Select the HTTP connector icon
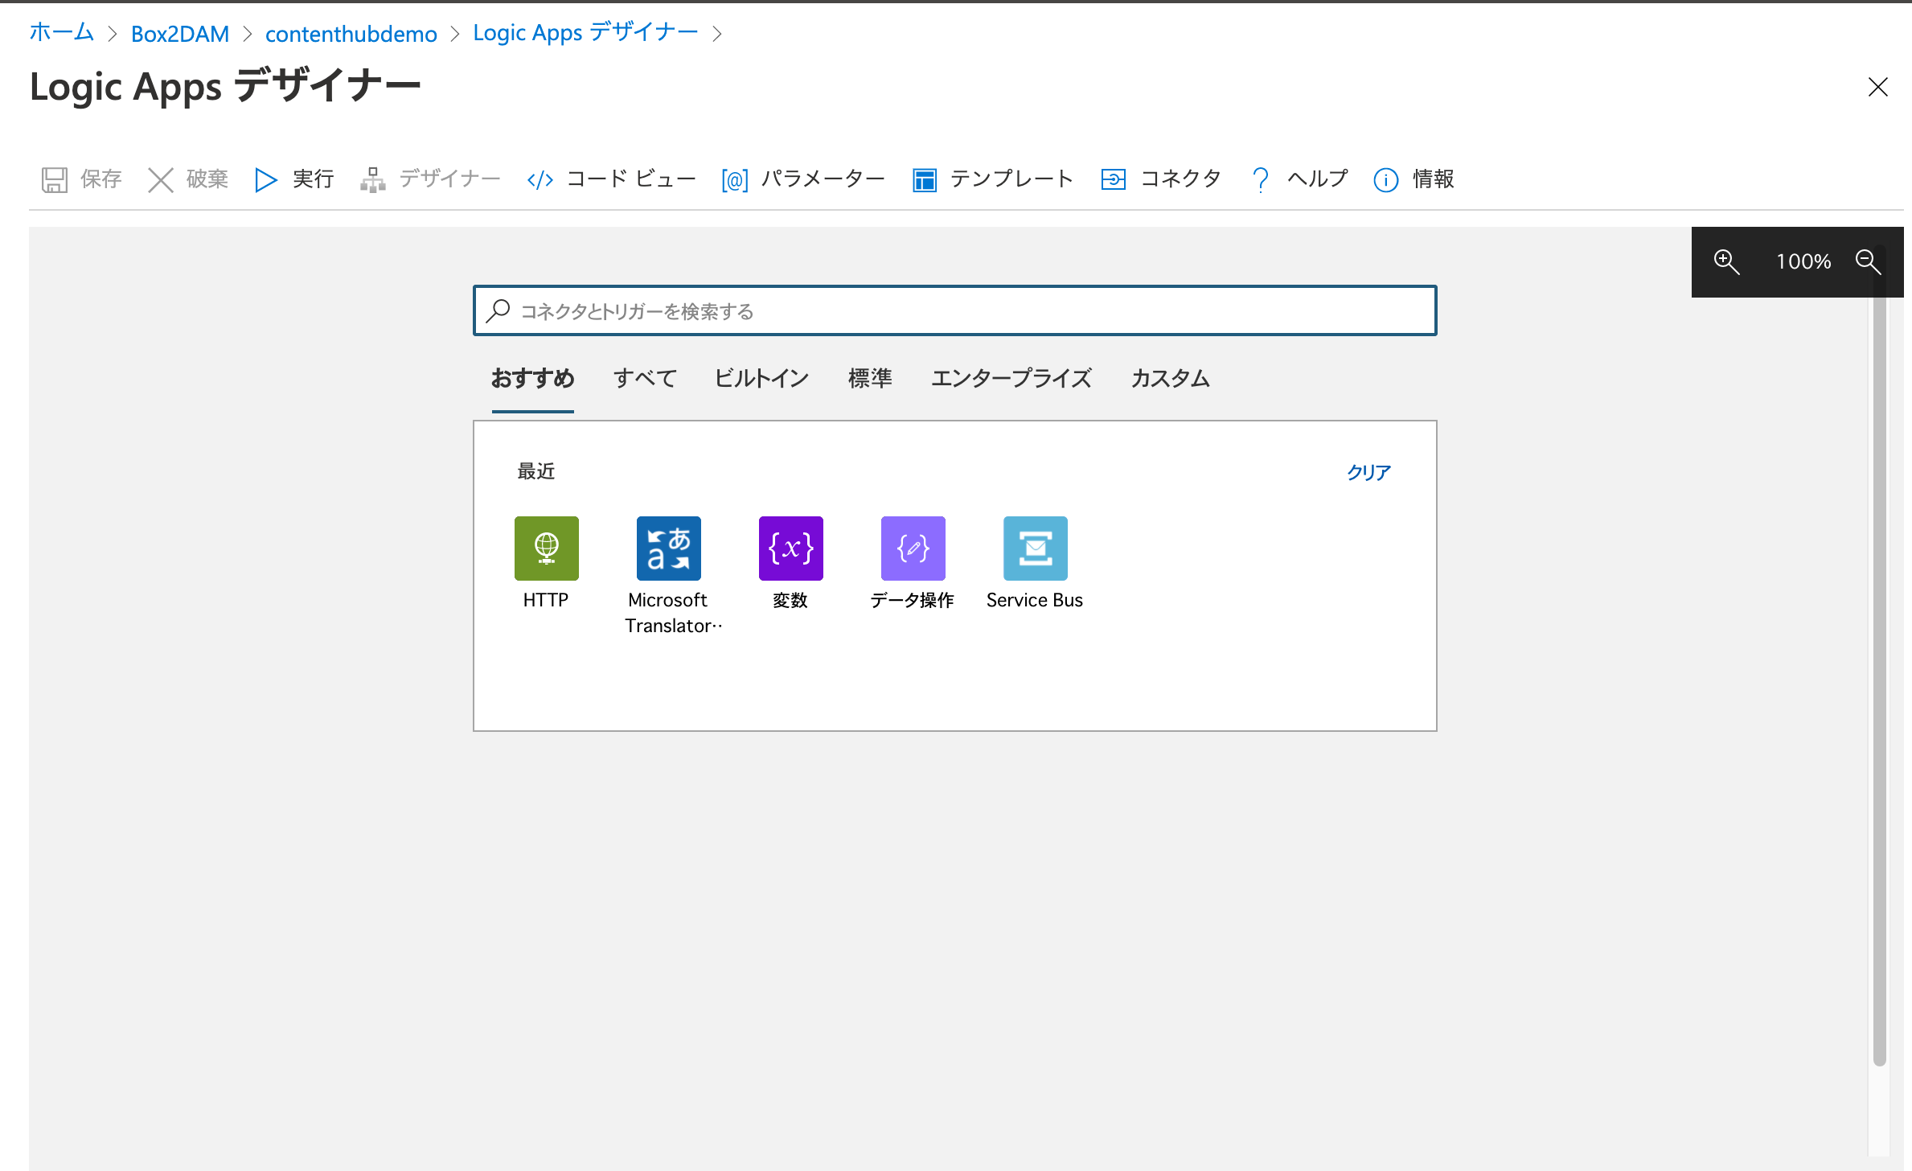Image resolution: width=1912 pixels, height=1171 pixels. point(547,549)
